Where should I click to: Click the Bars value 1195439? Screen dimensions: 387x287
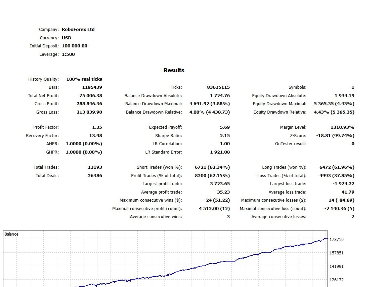click(x=92, y=87)
